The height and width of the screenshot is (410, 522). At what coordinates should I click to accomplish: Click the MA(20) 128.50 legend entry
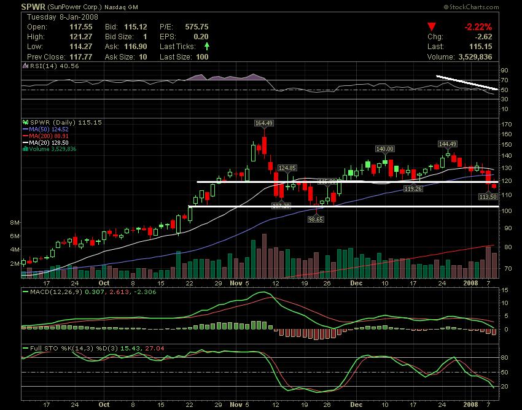(49, 142)
